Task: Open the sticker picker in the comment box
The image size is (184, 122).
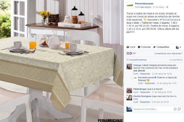Action: pyautogui.click(x=179, y=109)
